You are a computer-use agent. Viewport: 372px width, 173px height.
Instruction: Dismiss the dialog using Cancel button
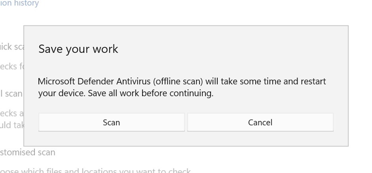tap(260, 122)
